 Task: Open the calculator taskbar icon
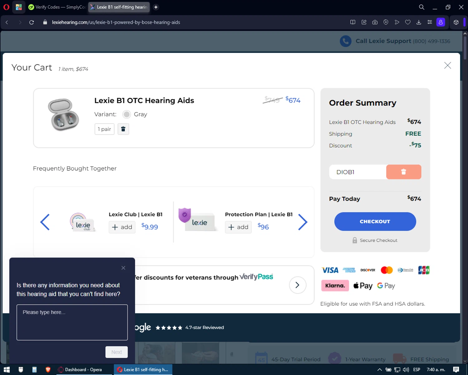(34, 370)
